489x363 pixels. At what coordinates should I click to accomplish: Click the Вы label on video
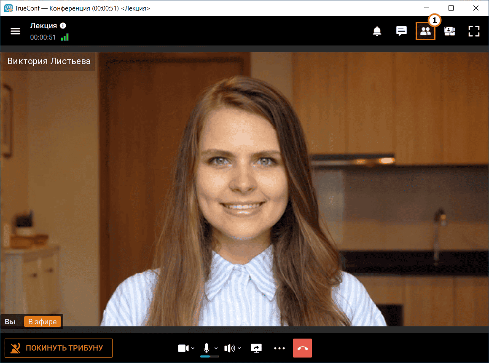tap(10, 322)
